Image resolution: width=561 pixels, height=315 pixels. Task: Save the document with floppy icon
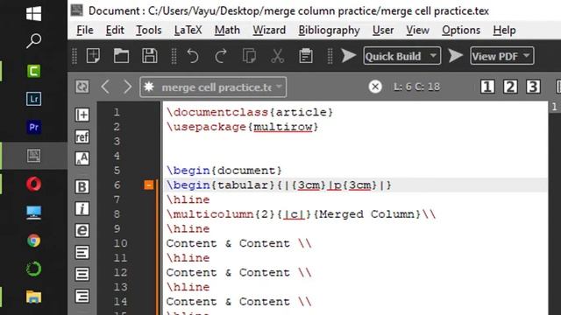[x=150, y=56]
